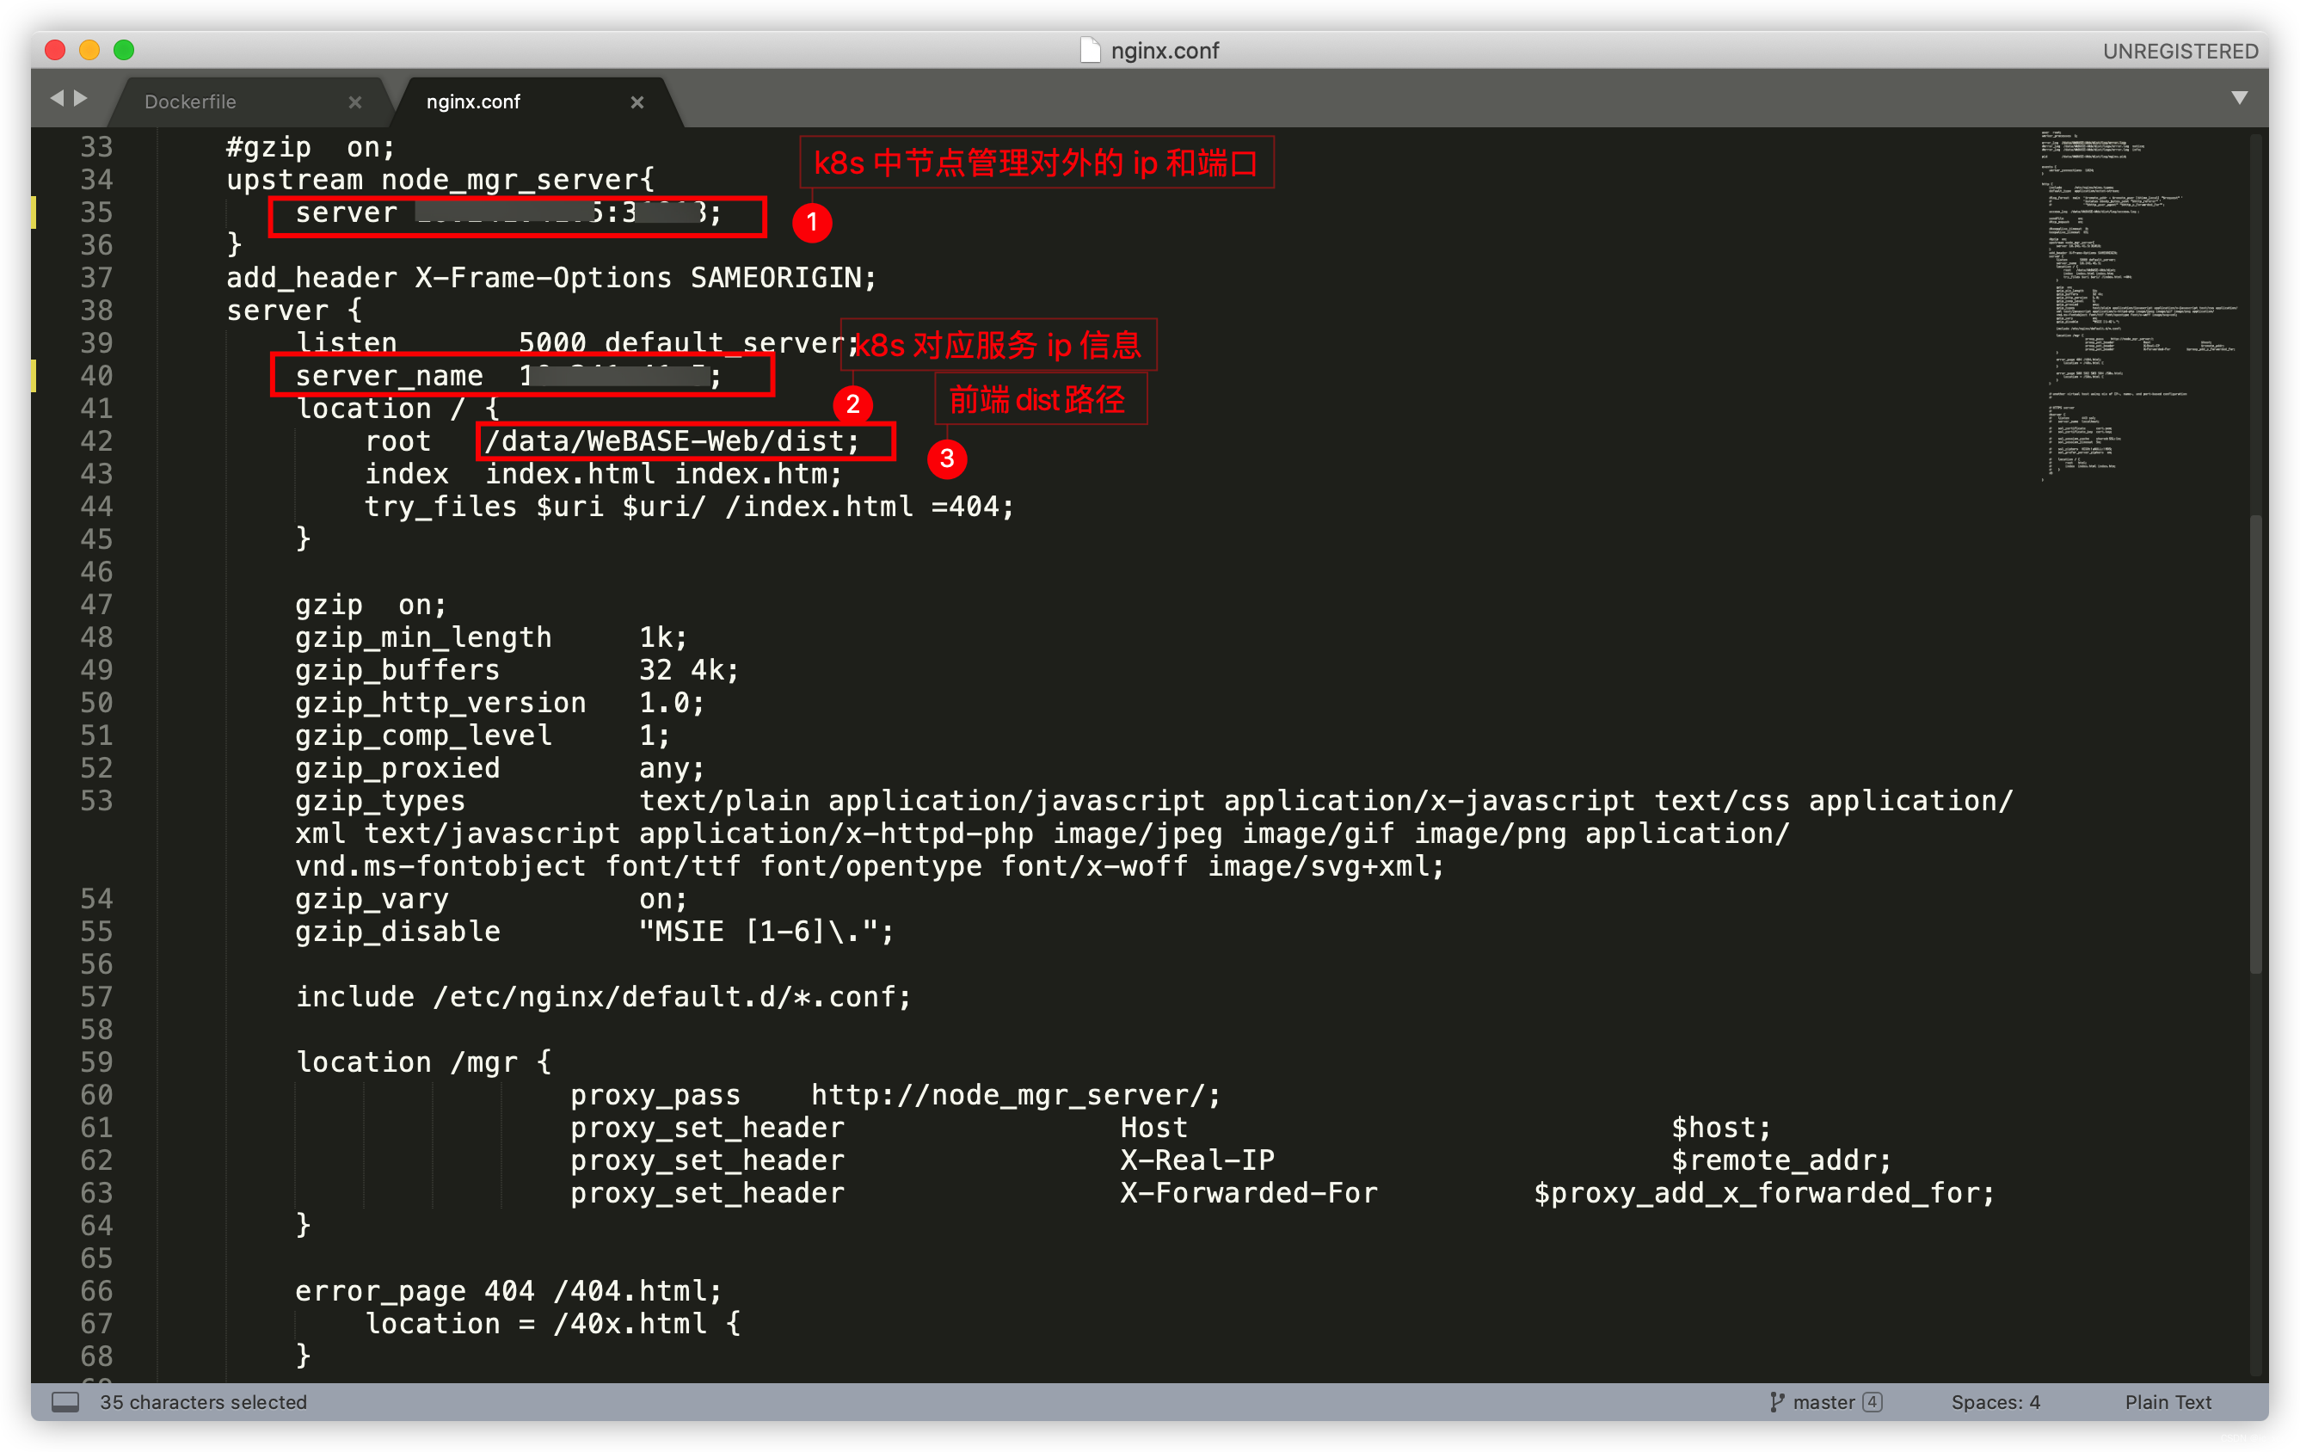Screen dimensions: 2300x1452
Task: Change syntax via Plain Text selector
Action: coord(2168,1401)
